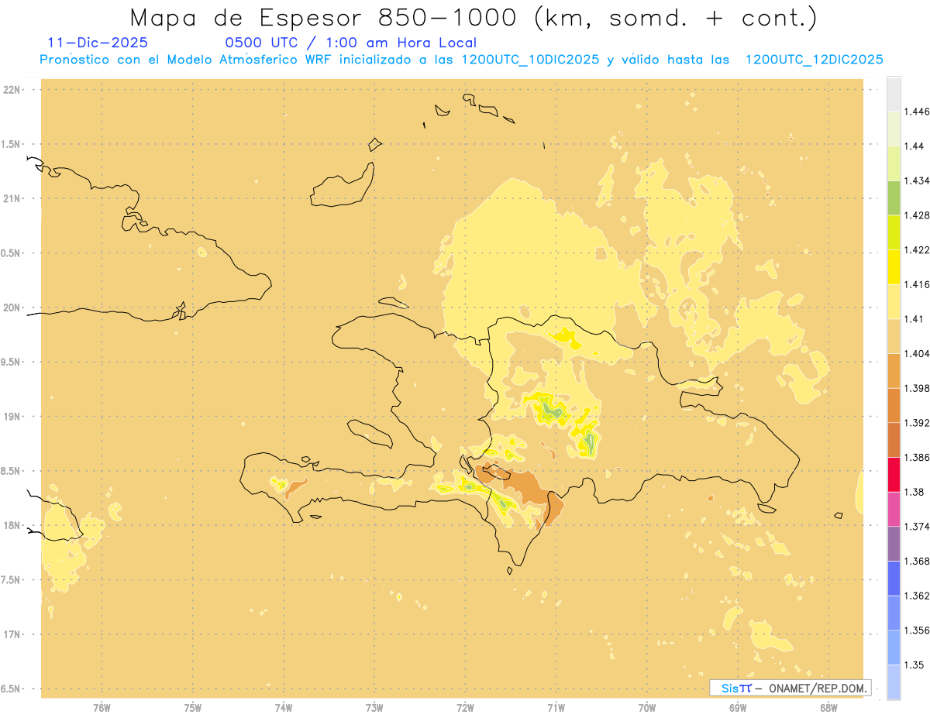930x718 pixels.
Task: Click the '1.416' colorbar value
Action: click(x=918, y=284)
